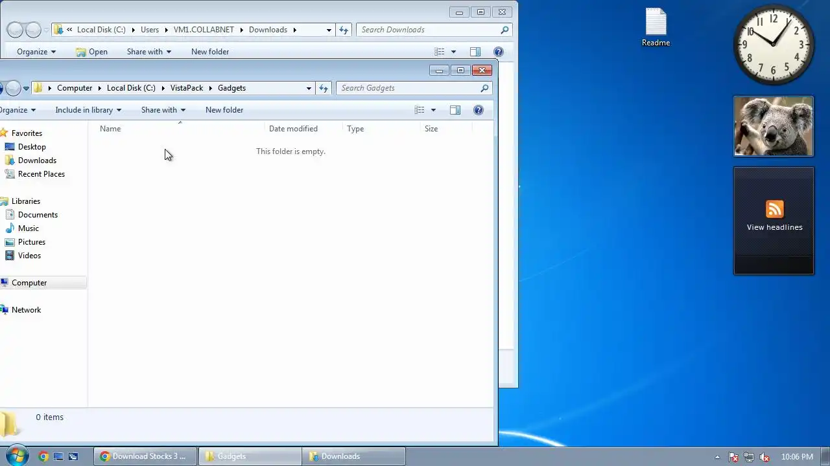Click the 10:06 PM taskbar clock
The width and height of the screenshot is (830, 466).
[x=797, y=457]
